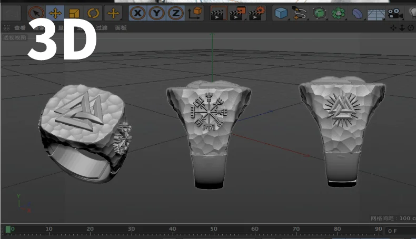Open the 面板 panel menu

pos(121,27)
